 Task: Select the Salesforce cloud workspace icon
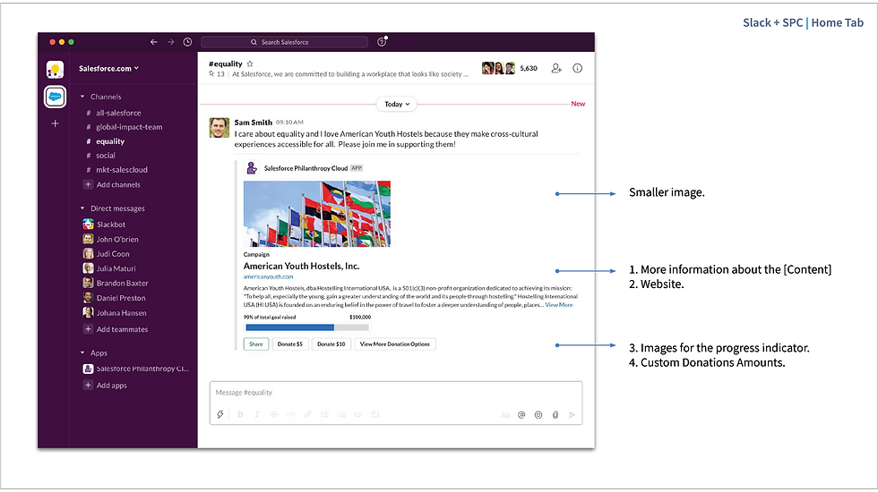[x=55, y=97]
